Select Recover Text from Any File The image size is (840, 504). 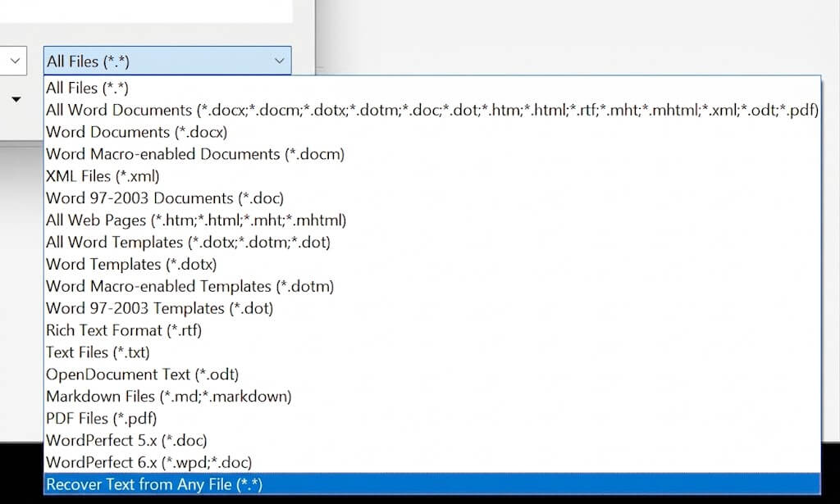coord(431,484)
